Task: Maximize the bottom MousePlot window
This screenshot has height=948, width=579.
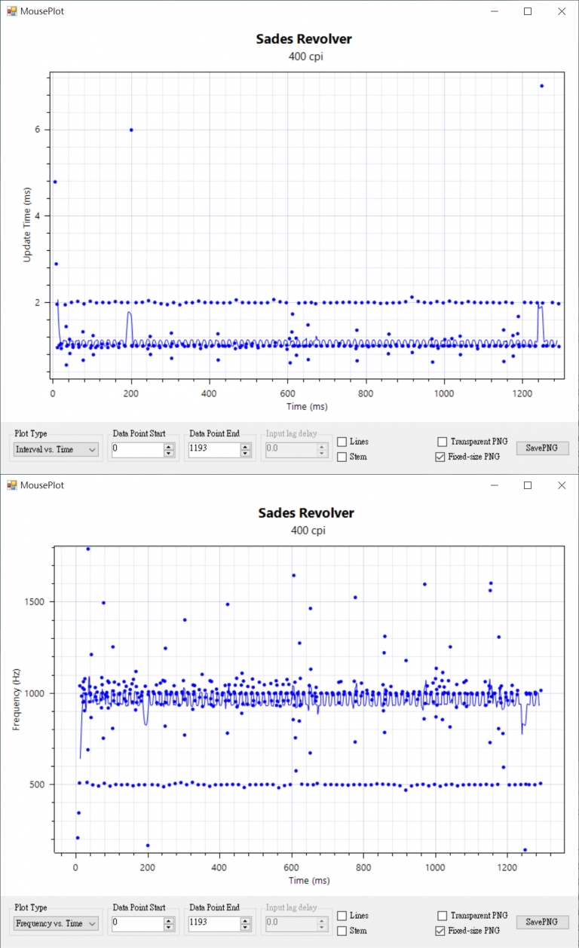Action: (x=528, y=485)
